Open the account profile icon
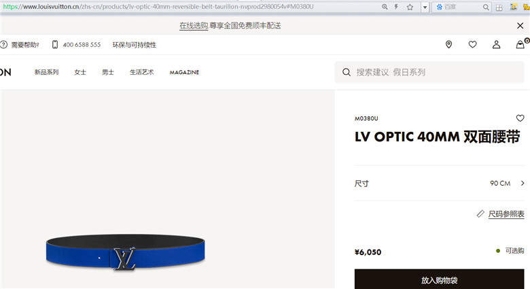This screenshot has height=289, width=530. tap(496, 44)
